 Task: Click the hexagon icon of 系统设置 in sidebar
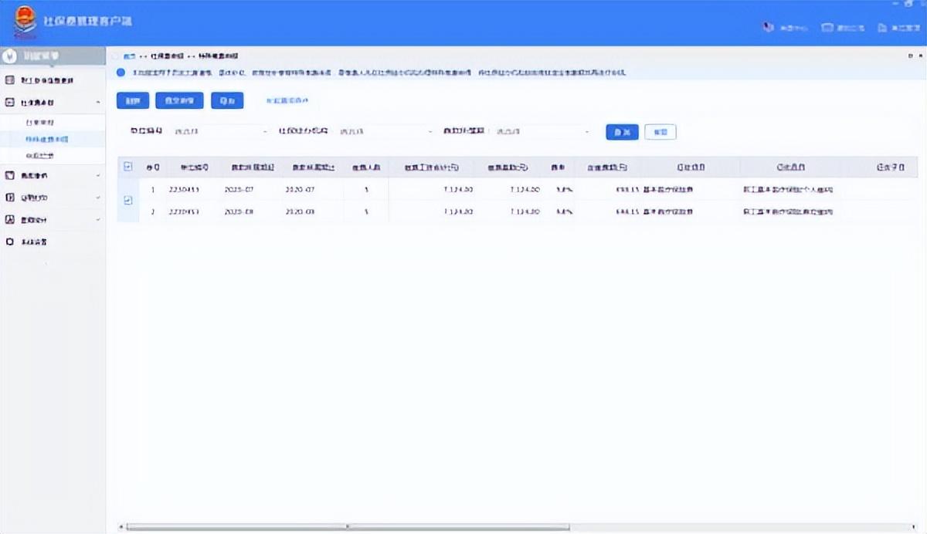[x=10, y=242]
